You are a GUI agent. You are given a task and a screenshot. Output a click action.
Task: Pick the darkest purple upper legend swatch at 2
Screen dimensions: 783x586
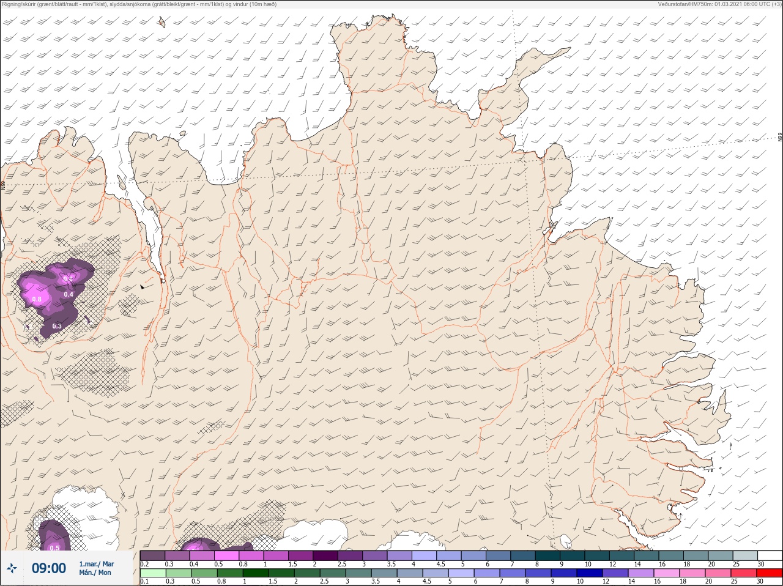tap(325, 555)
